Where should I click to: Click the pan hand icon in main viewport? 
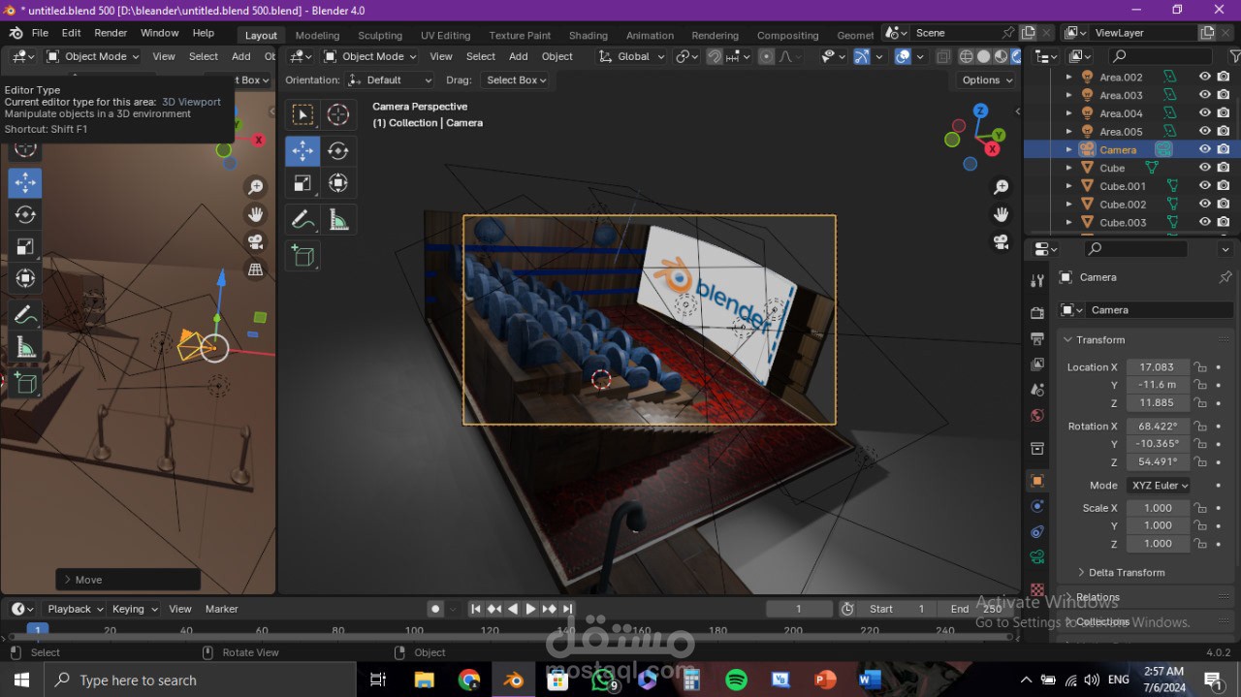(x=1001, y=214)
